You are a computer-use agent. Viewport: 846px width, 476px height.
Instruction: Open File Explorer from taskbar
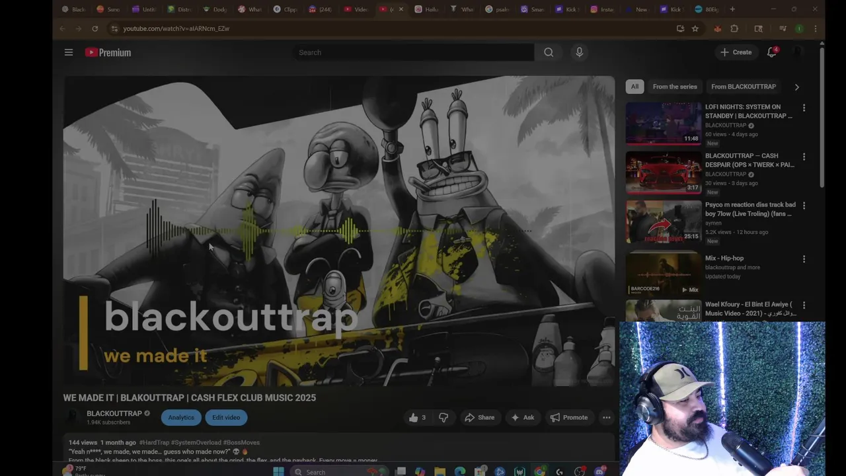(x=440, y=471)
